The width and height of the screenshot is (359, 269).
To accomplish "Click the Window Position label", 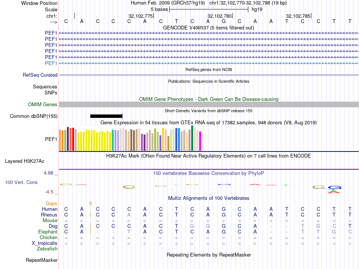I will coord(39,3).
